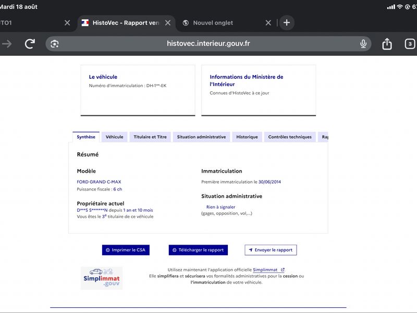Click the DH-1**-EK registration number text
The image size is (417, 313).
[156, 86]
